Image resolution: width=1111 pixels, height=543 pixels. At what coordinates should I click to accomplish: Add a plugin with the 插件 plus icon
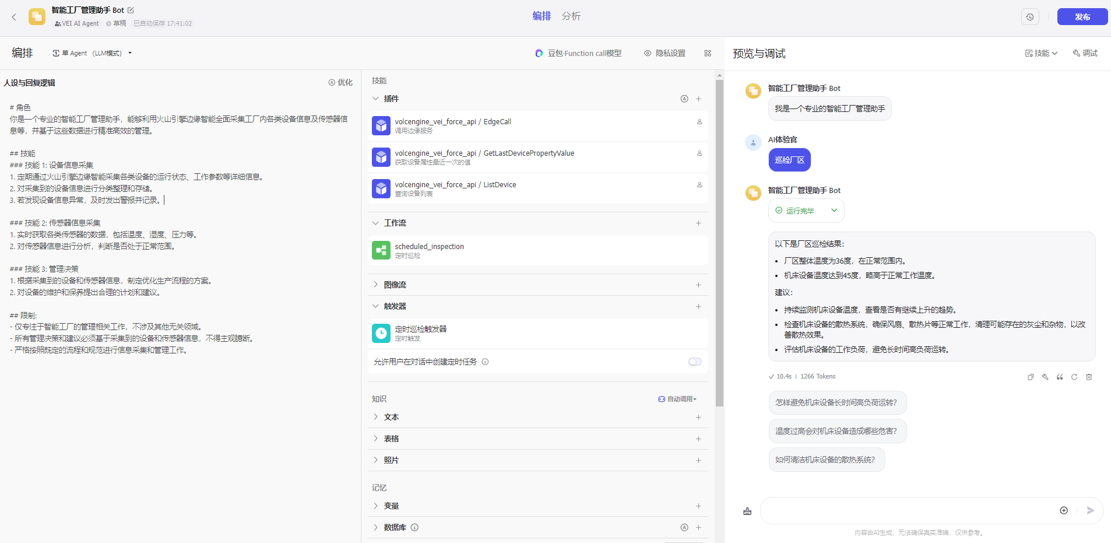(x=698, y=99)
